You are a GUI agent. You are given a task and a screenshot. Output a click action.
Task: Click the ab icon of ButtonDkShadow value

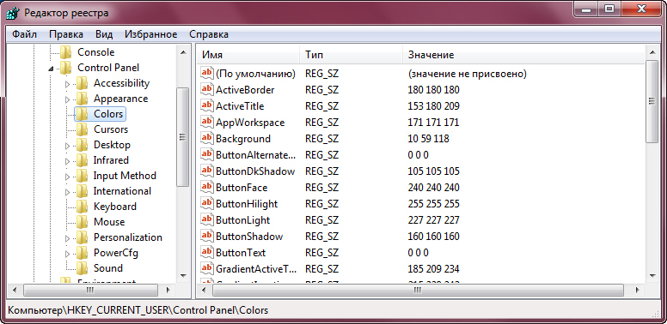point(207,171)
